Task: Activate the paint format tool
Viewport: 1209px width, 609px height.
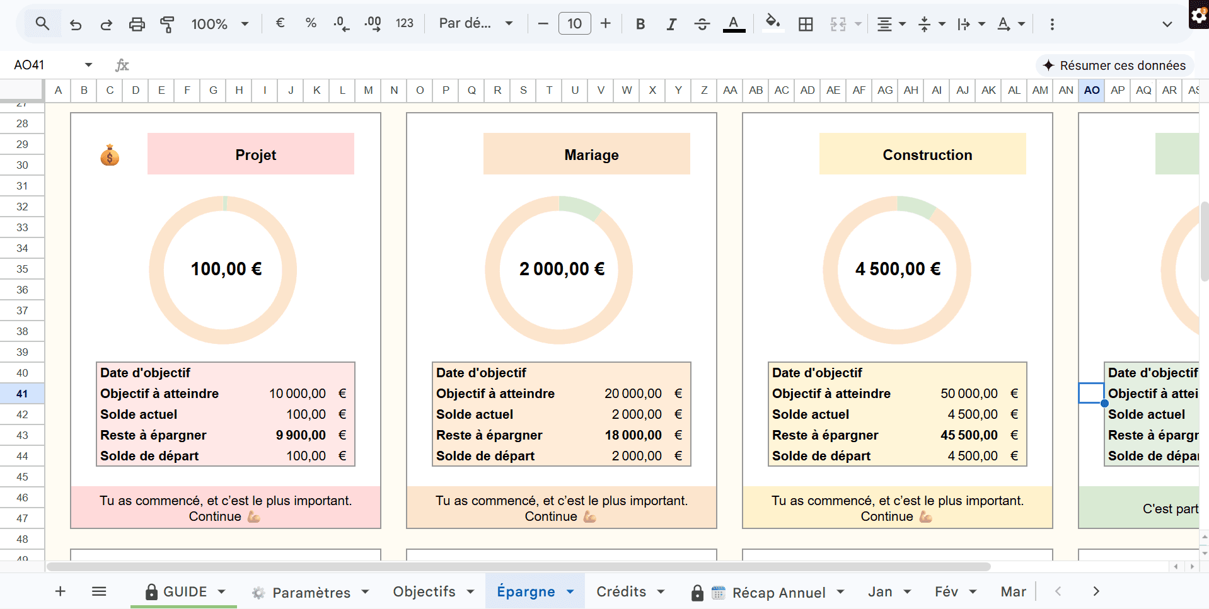Action: click(167, 24)
